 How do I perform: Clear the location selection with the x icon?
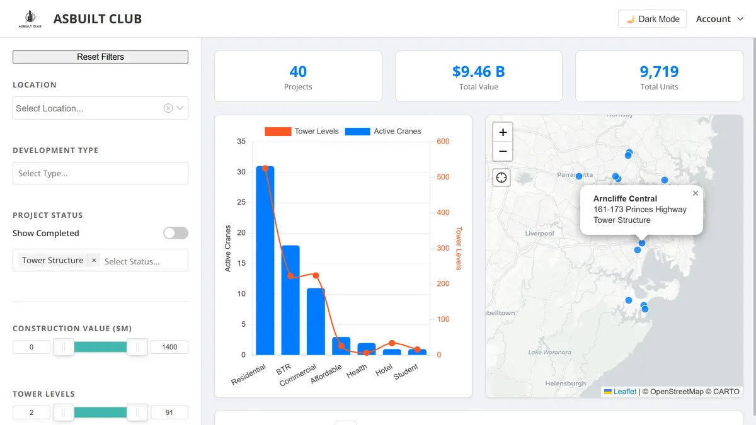pos(168,108)
